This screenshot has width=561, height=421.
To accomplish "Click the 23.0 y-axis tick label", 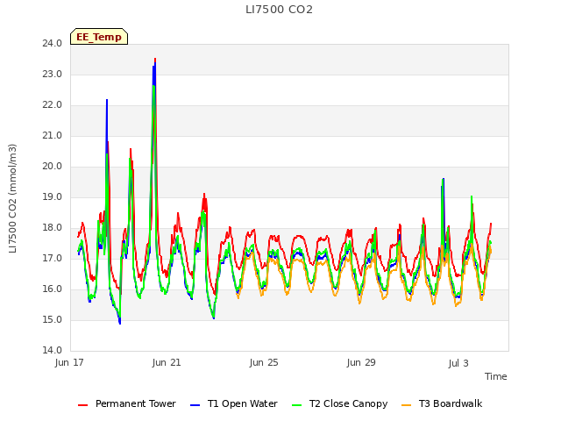I will 53,74.
